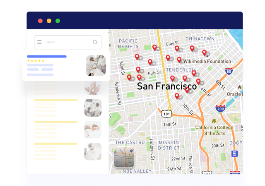Open the highlighted dentist listing photo
Image resolution: width=265 pixels, height=186 pixels.
click(96, 65)
